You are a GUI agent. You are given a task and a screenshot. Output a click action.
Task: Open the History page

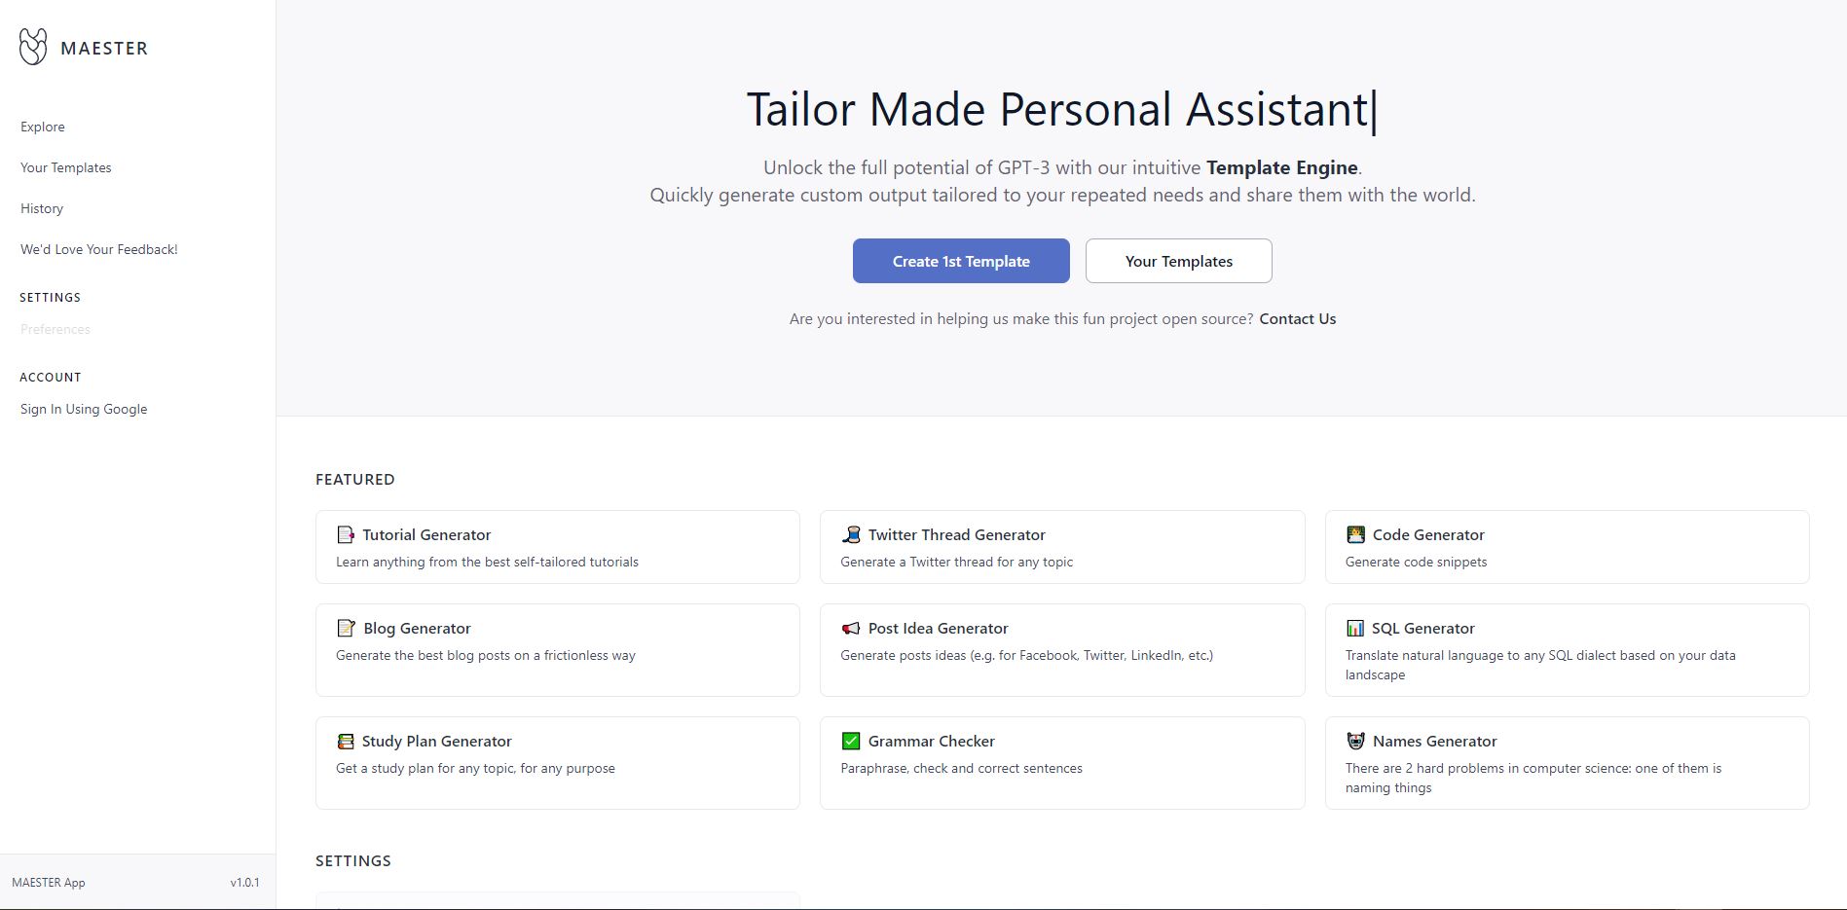click(x=42, y=208)
